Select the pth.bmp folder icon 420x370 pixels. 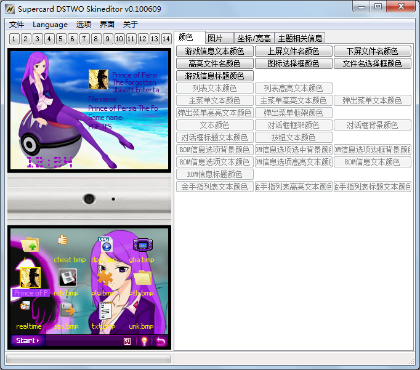[142, 278]
